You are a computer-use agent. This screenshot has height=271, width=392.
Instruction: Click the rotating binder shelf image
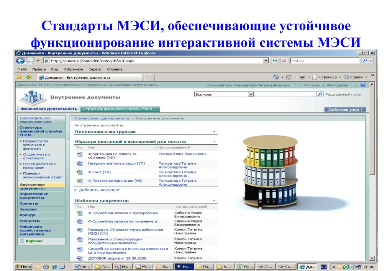[x=271, y=171]
